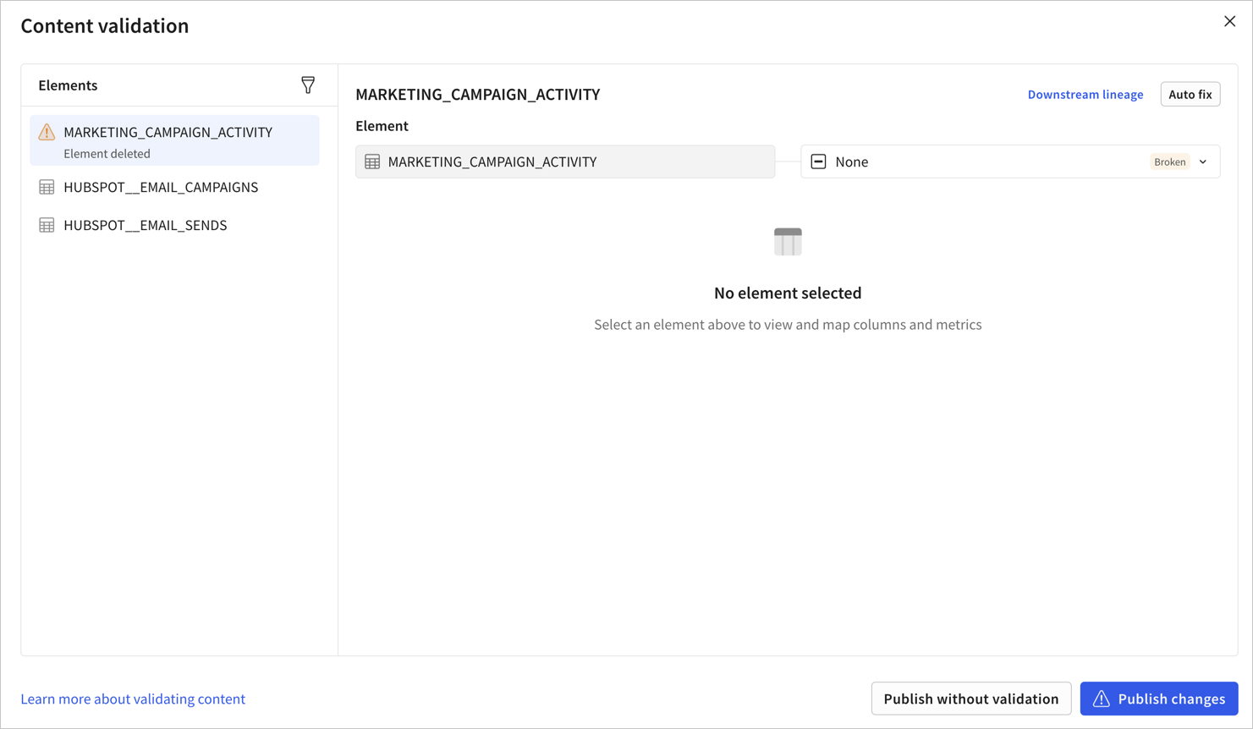Click the minus icon in the None selector

click(818, 161)
